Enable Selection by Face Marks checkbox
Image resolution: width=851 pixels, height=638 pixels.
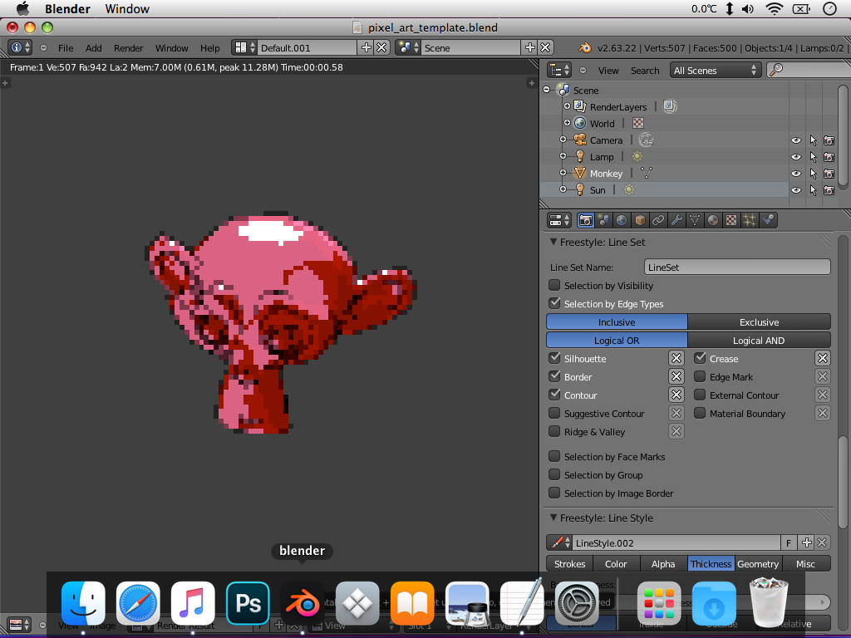[554, 456]
